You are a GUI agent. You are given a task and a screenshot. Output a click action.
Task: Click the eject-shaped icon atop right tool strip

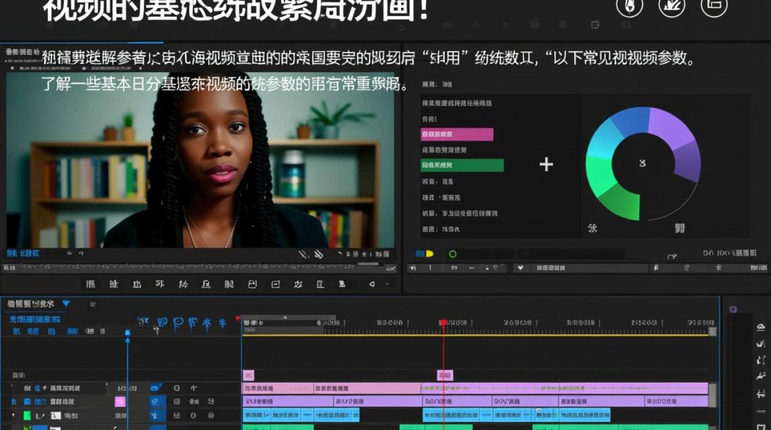click(761, 327)
